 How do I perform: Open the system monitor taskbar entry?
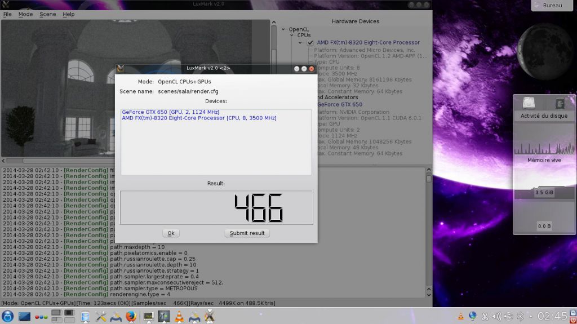pos(148,317)
